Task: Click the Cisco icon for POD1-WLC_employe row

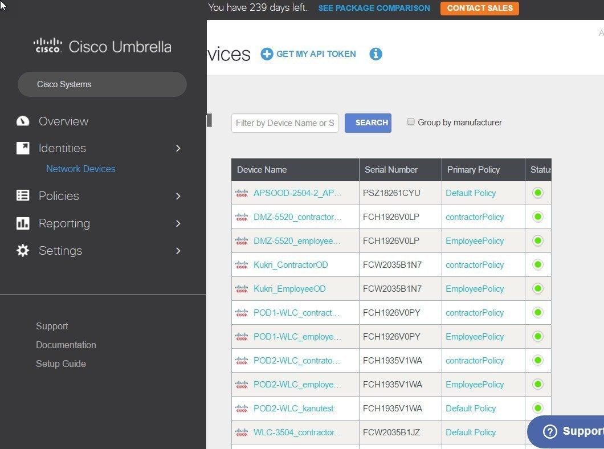Action: pos(242,337)
